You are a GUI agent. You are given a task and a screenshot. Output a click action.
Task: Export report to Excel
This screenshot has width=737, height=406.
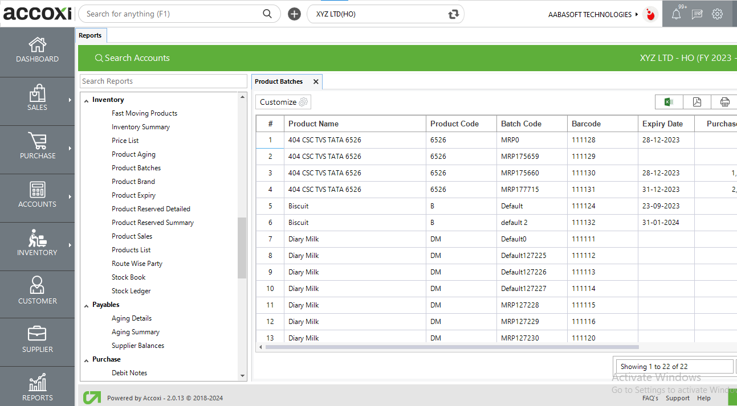(669, 102)
